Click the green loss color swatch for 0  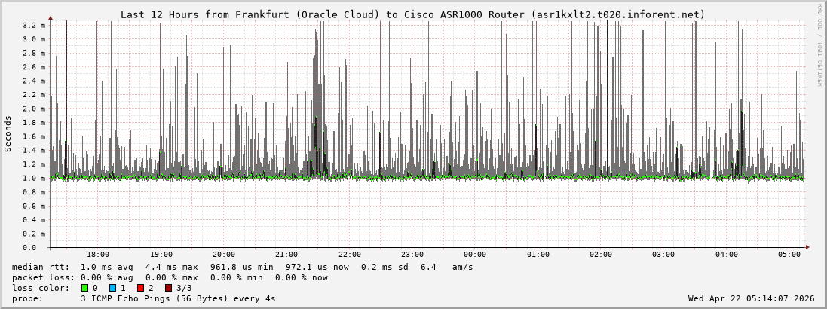click(x=84, y=288)
